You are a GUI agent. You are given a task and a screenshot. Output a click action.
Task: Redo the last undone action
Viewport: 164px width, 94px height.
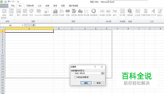[13, 2]
